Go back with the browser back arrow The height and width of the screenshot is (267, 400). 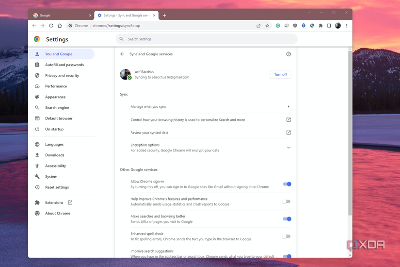(x=34, y=26)
